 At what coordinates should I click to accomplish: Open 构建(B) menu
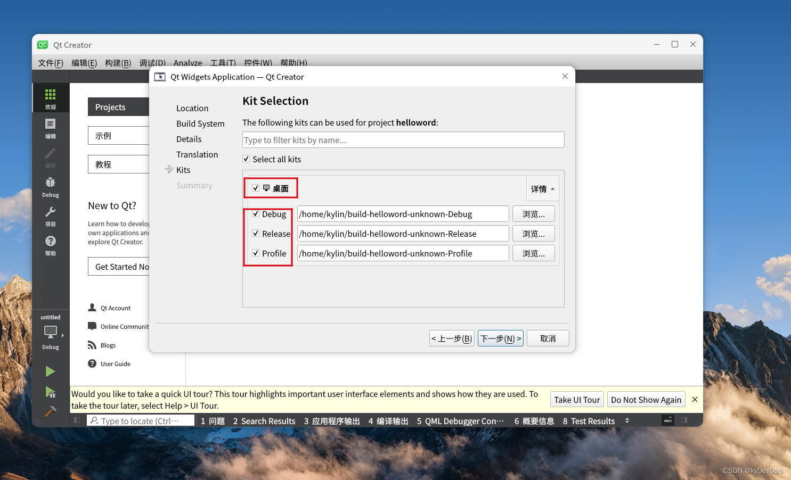118,63
